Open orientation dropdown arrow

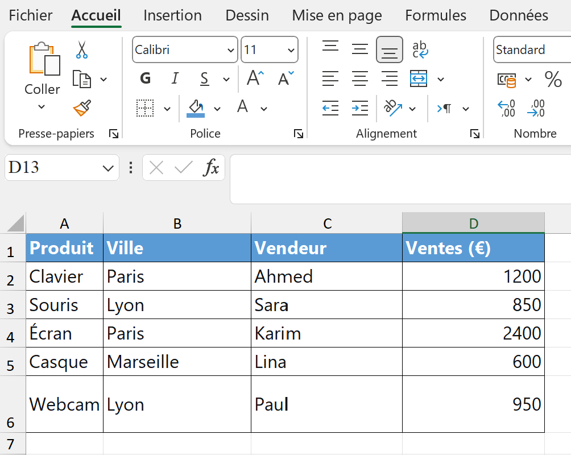[412, 109]
